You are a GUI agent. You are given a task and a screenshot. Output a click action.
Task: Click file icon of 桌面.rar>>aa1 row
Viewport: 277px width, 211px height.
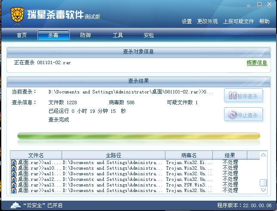tap(14, 162)
